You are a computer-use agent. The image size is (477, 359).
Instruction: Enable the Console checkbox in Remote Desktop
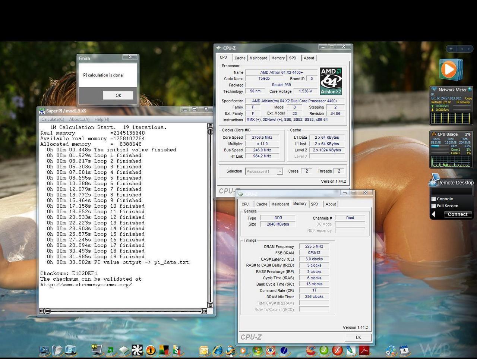(x=433, y=199)
